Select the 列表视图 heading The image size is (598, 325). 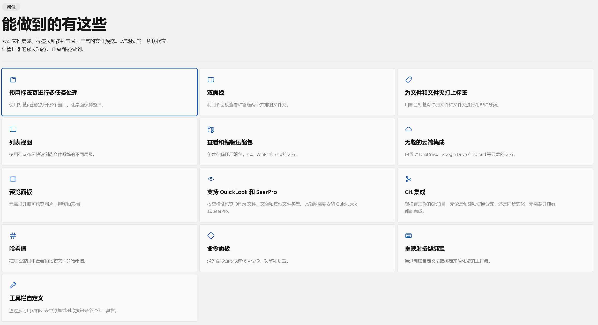pyautogui.click(x=21, y=142)
